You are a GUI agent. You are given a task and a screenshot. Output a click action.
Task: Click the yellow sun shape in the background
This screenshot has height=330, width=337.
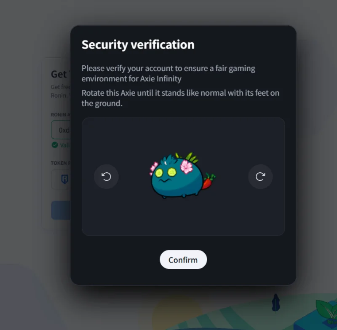pos(177,312)
